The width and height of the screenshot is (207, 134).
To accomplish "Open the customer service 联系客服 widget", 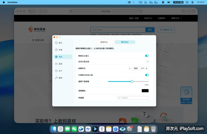I will coord(186,95).
